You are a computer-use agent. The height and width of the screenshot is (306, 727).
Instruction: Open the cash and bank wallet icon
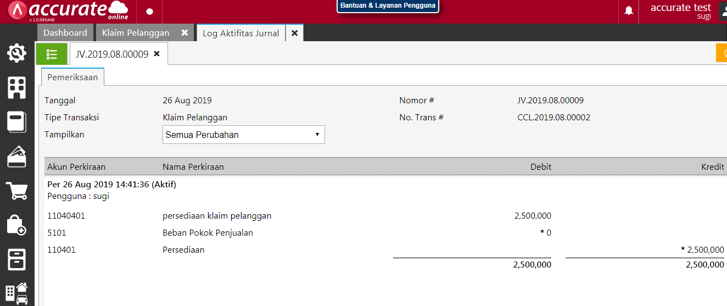tap(17, 157)
